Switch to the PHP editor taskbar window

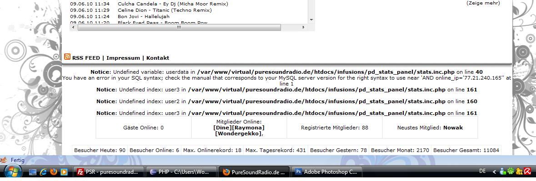click(181, 172)
